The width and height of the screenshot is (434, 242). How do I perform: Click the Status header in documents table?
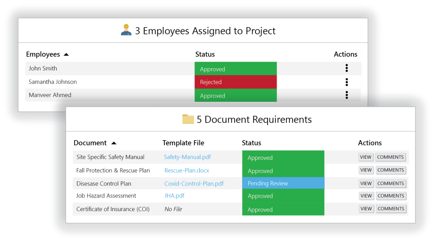point(251,143)
